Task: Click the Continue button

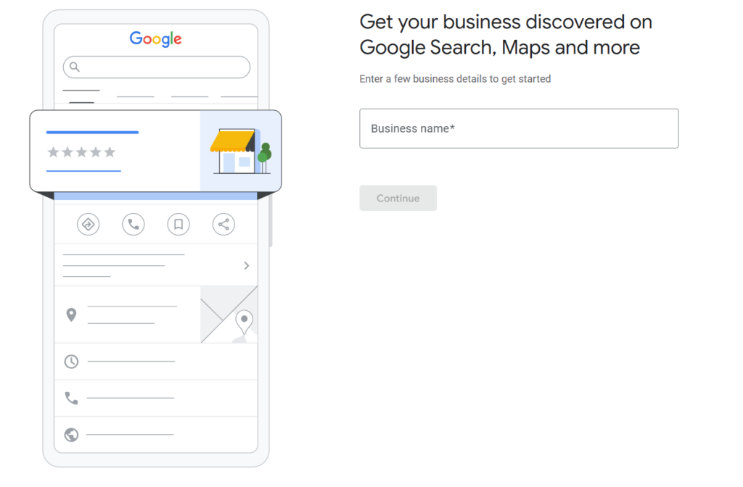Action: pyautogui.click(x=398, y=198)
